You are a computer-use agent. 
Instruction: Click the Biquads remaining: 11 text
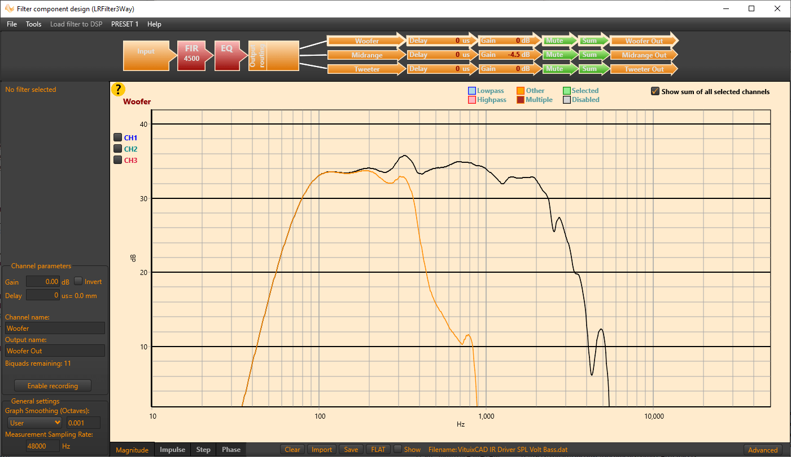[x=38, y=363]
